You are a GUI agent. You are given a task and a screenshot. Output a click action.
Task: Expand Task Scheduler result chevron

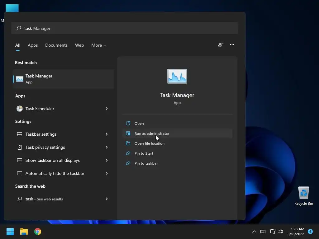coord(107,109)
